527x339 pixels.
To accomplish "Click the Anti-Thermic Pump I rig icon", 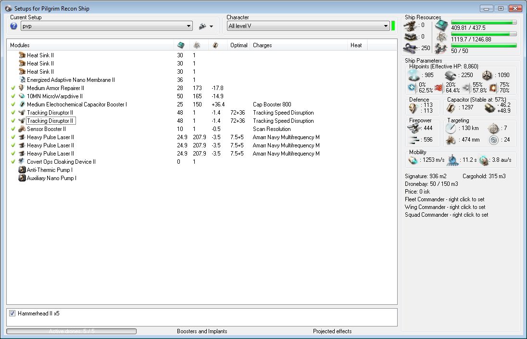I will [22, 169].
